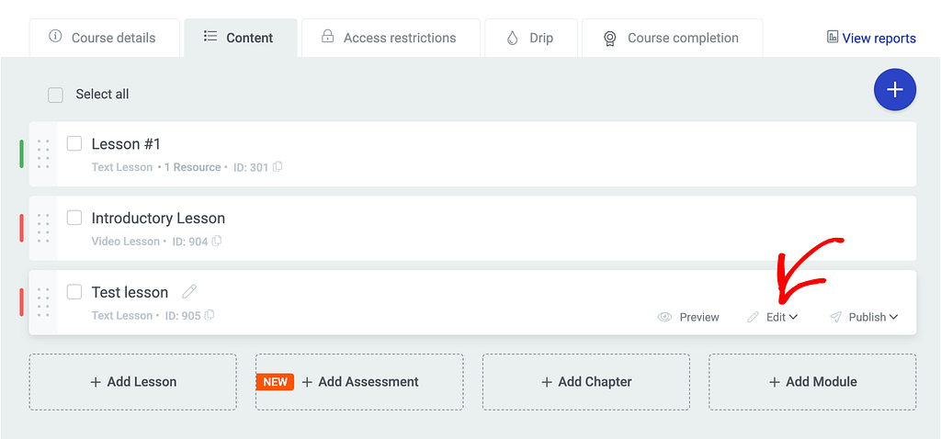Click drag handle of Introductory Lesson
The width and height of the screenshot is (941, 439).
tap(43, 228)
